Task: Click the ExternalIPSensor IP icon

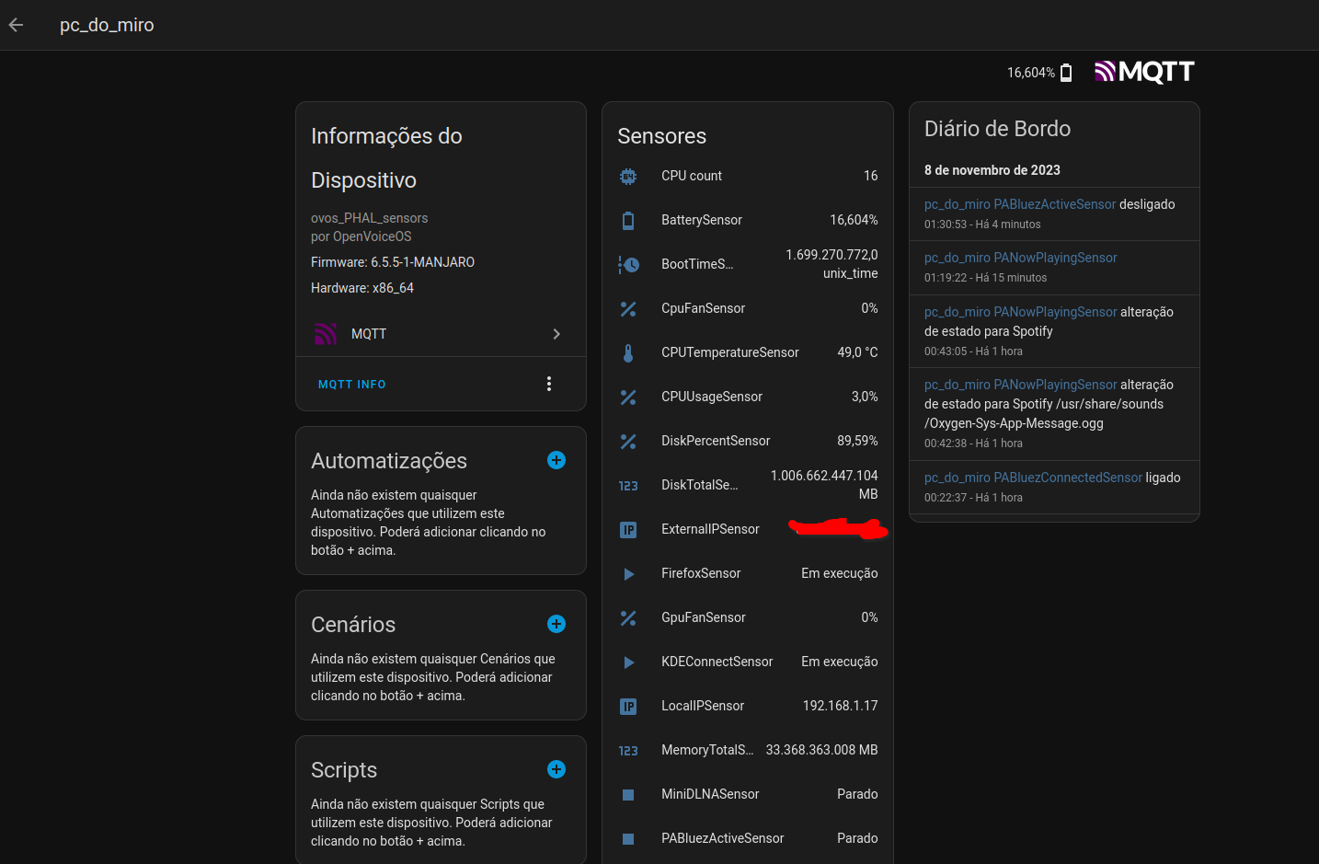Action: 628,529
